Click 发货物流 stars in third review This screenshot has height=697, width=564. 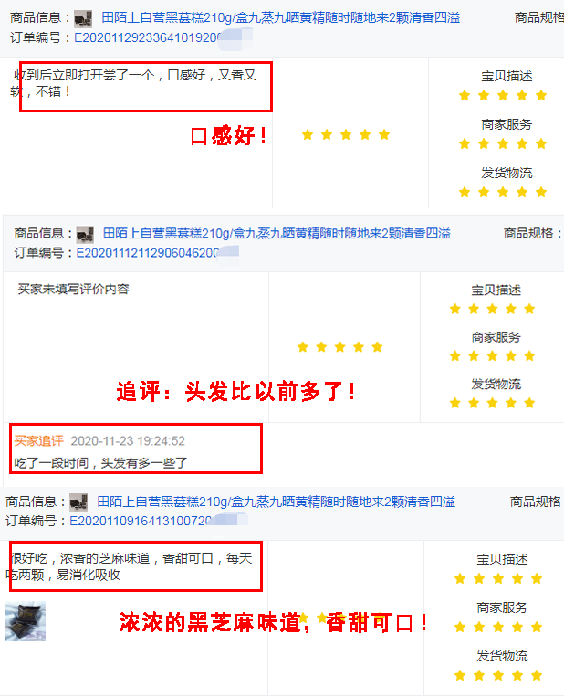498,676
